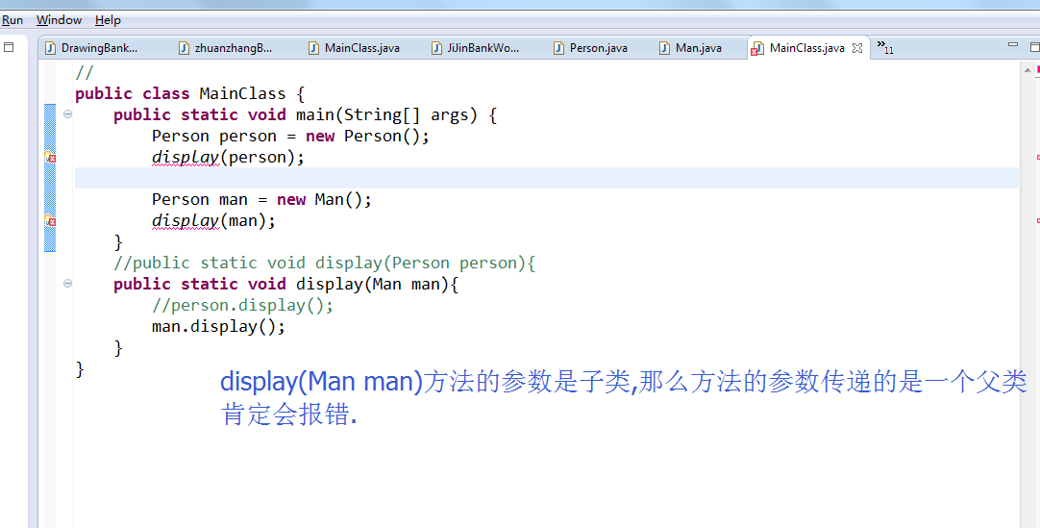Switch to the DrawingBank... editor tab
This screenshot has width=1040, height=528.
pyautogui.click(x=92, y=48)
